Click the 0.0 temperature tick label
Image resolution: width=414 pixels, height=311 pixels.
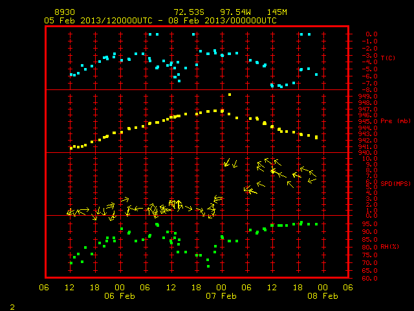371,34
